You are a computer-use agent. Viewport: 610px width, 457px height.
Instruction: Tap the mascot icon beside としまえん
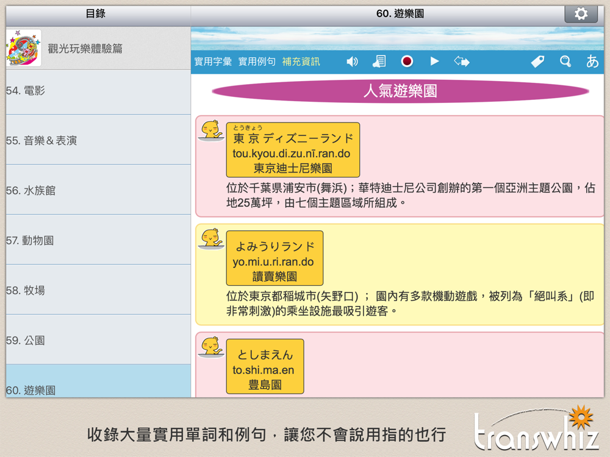[211, 347]
